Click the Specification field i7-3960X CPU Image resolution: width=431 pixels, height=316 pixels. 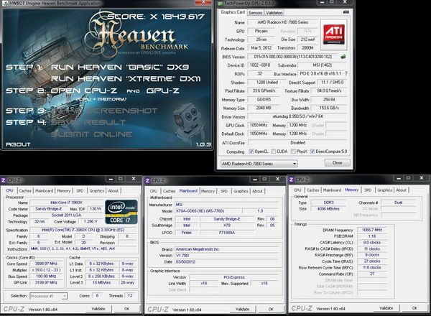click(83, 230)
